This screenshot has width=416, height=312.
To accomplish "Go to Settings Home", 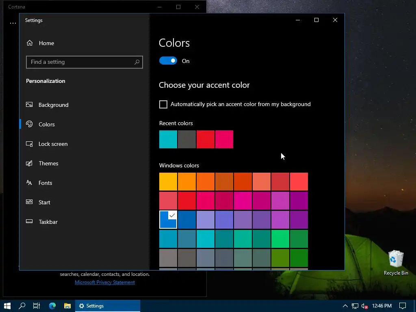I will [x=46, y=43].
